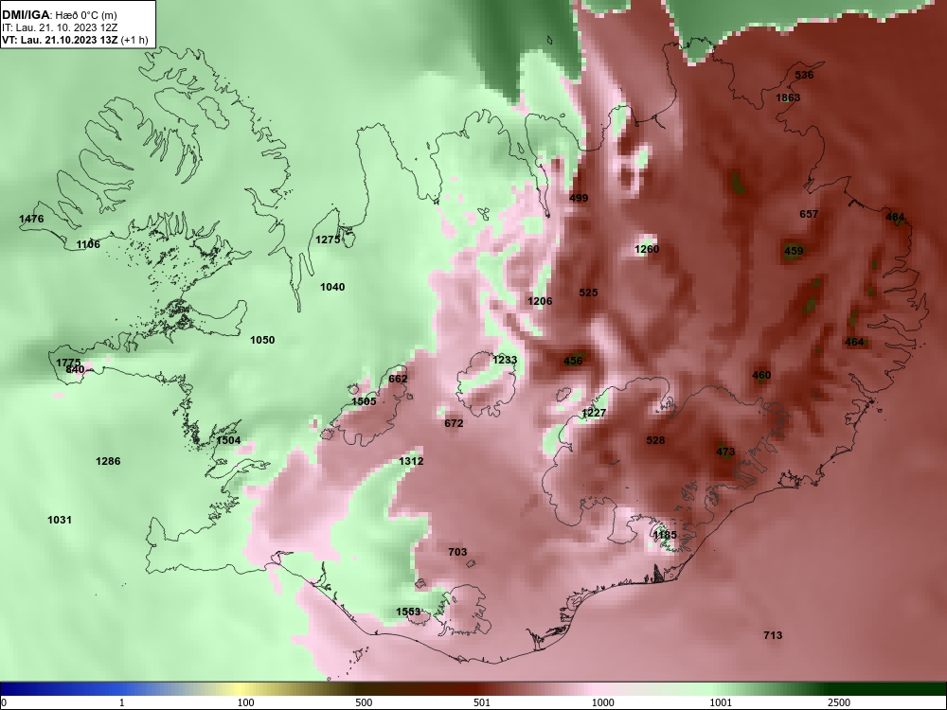
Task: Click the 1031 value label
Action: click(x=60, y=520)
